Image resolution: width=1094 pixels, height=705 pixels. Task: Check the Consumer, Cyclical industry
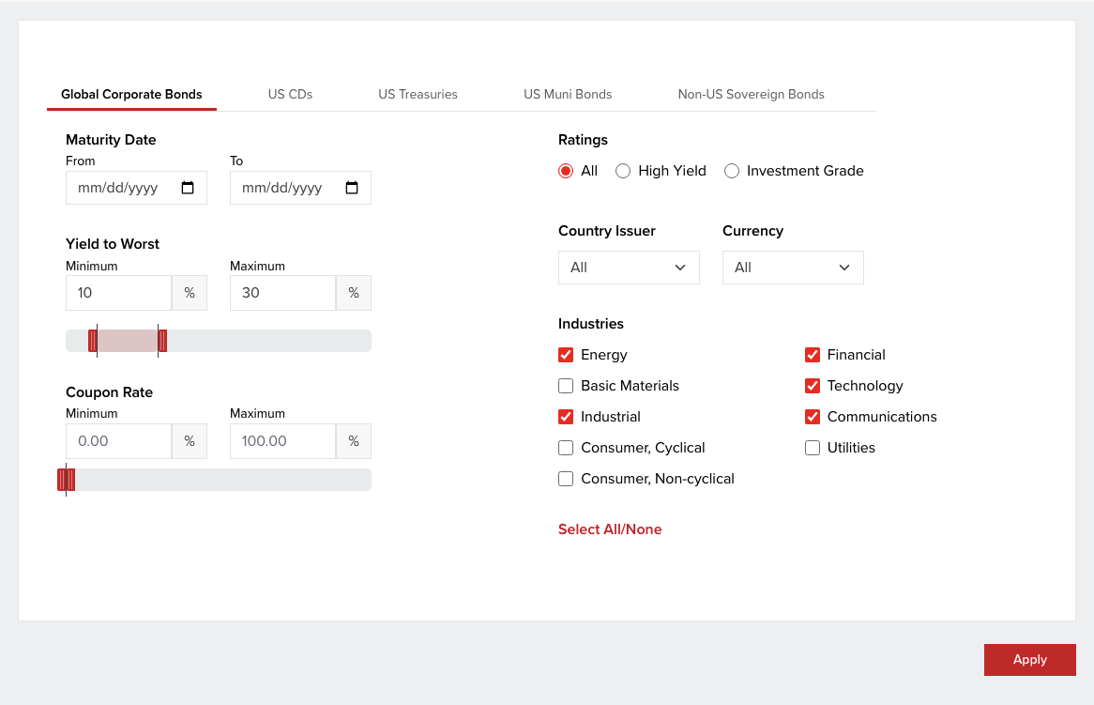coord(566,448)
